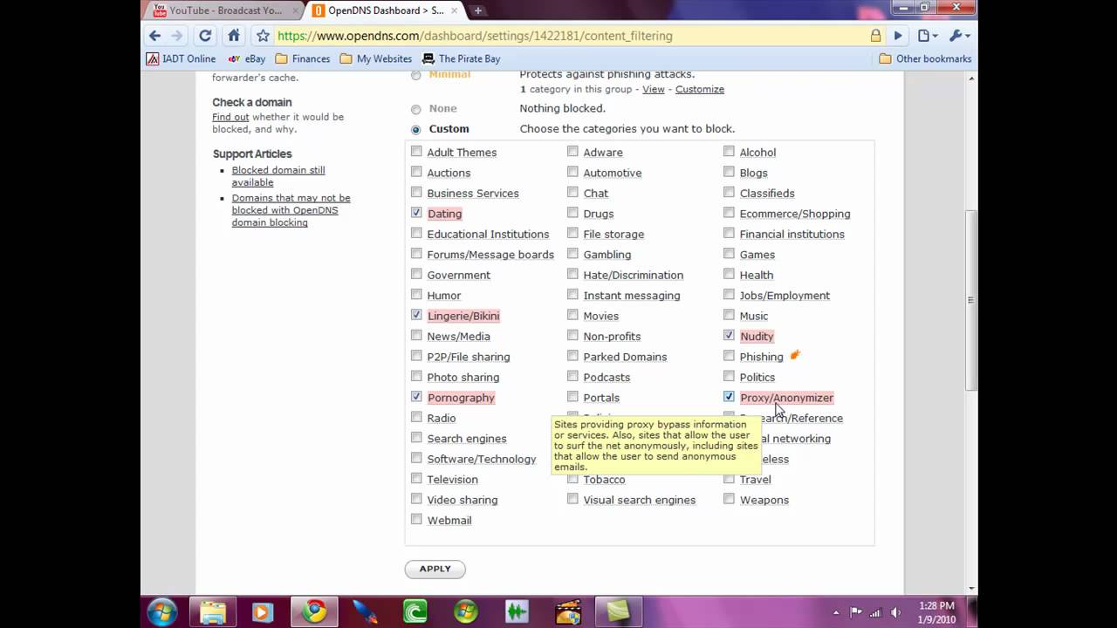
Task: Open the new tab plus button
Action: tap(478, 10)
